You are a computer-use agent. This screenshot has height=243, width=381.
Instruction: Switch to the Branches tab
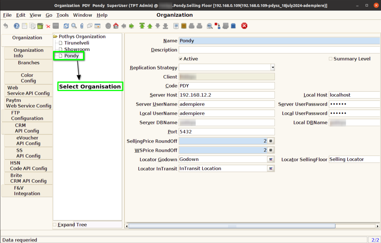click(x=28, y=65)
